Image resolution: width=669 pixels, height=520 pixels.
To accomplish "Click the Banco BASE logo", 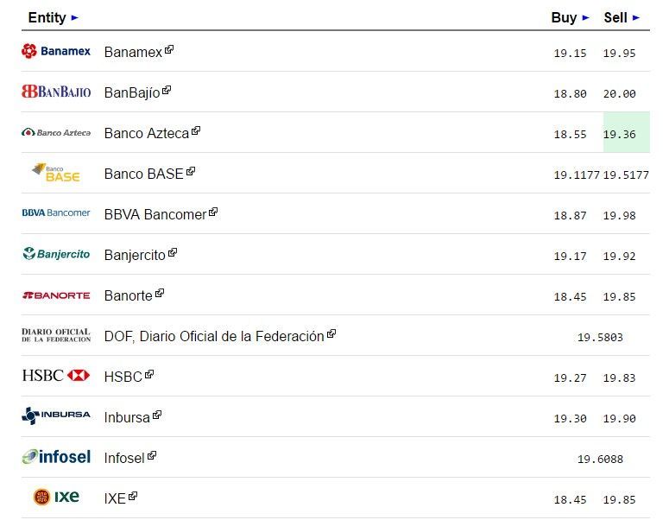I will pyautogui.click(x=56, y=173).
